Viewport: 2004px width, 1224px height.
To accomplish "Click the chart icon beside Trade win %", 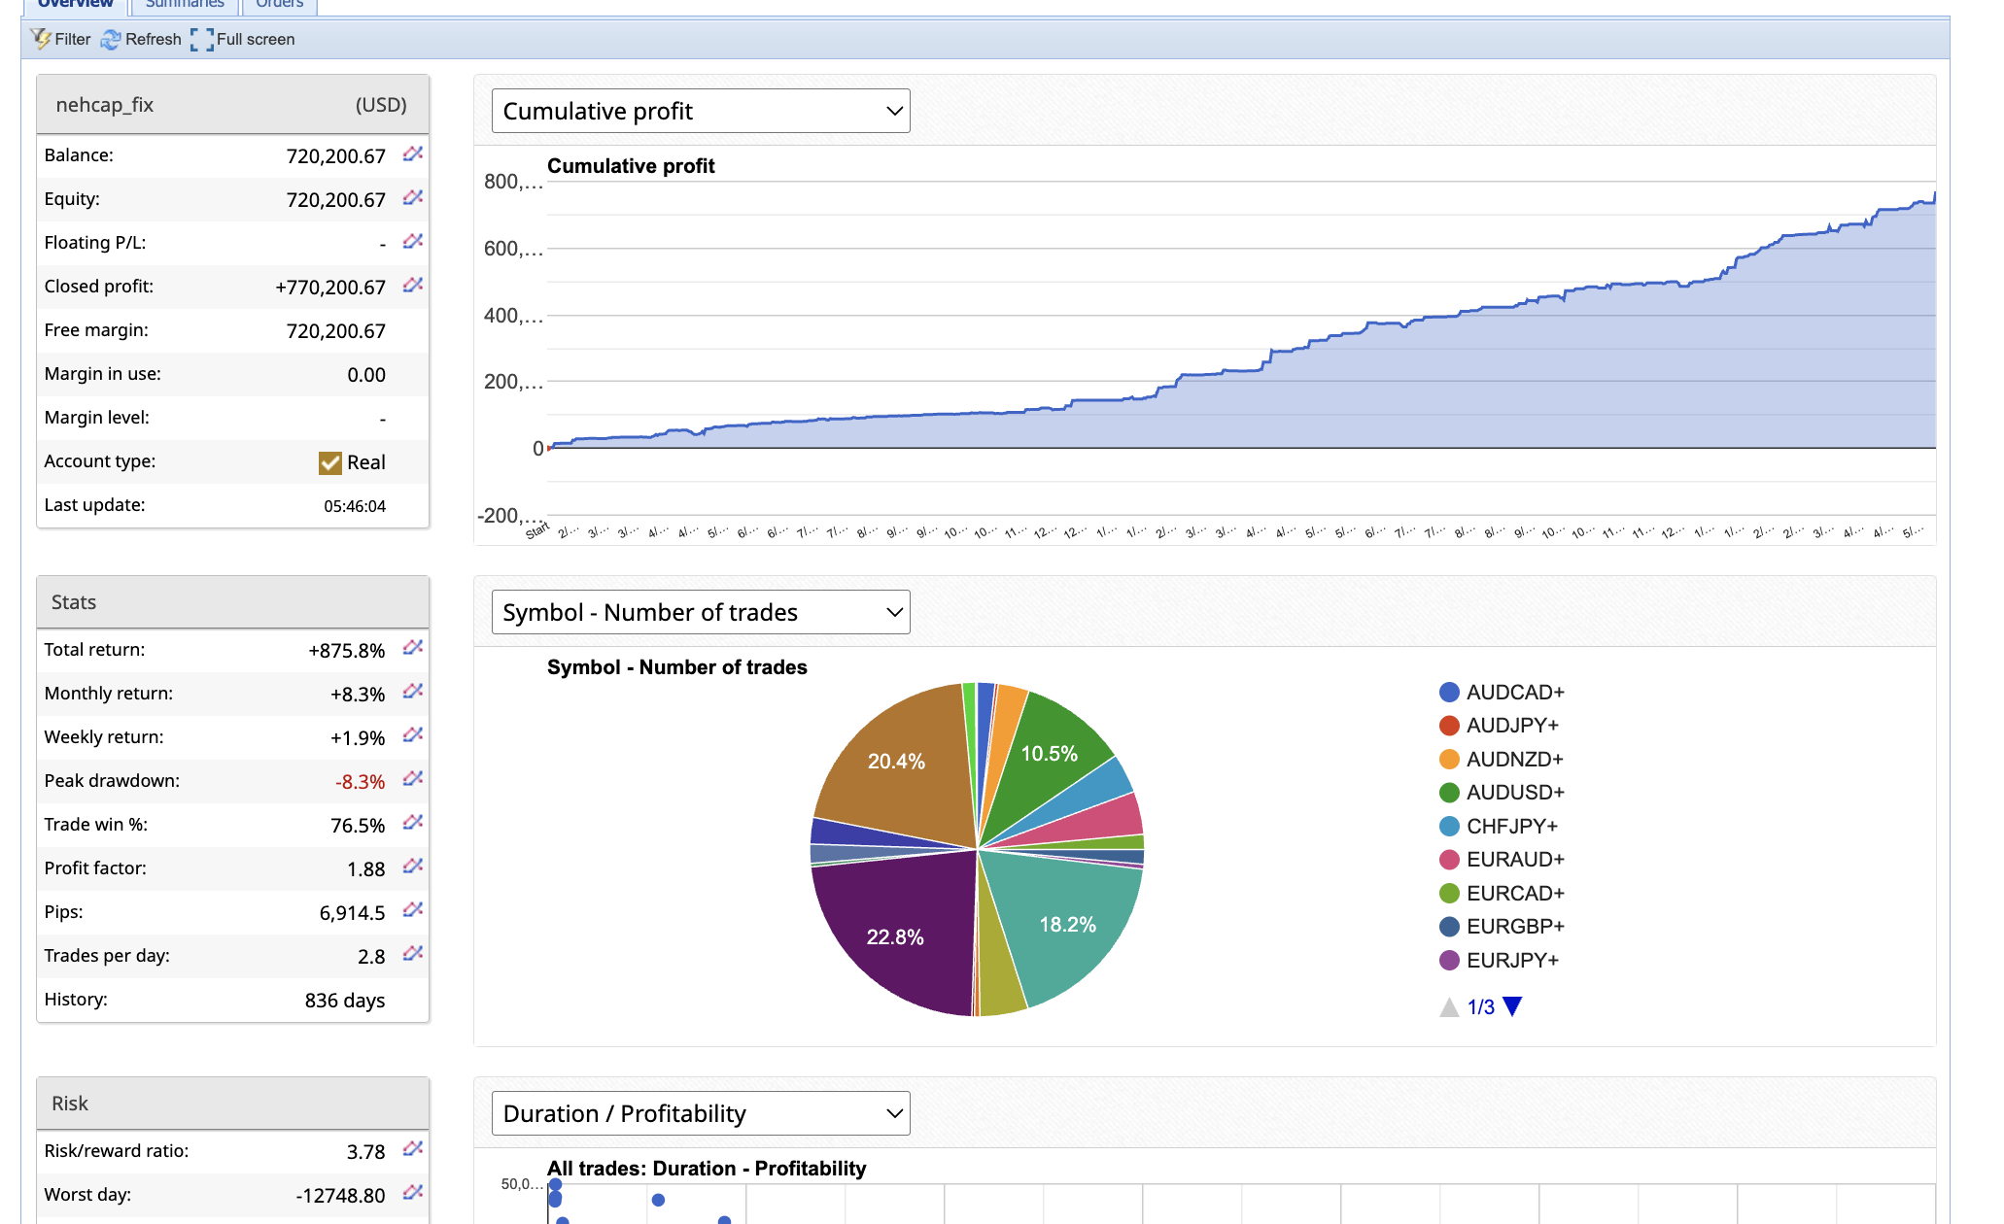I will [x=413, y=823].
